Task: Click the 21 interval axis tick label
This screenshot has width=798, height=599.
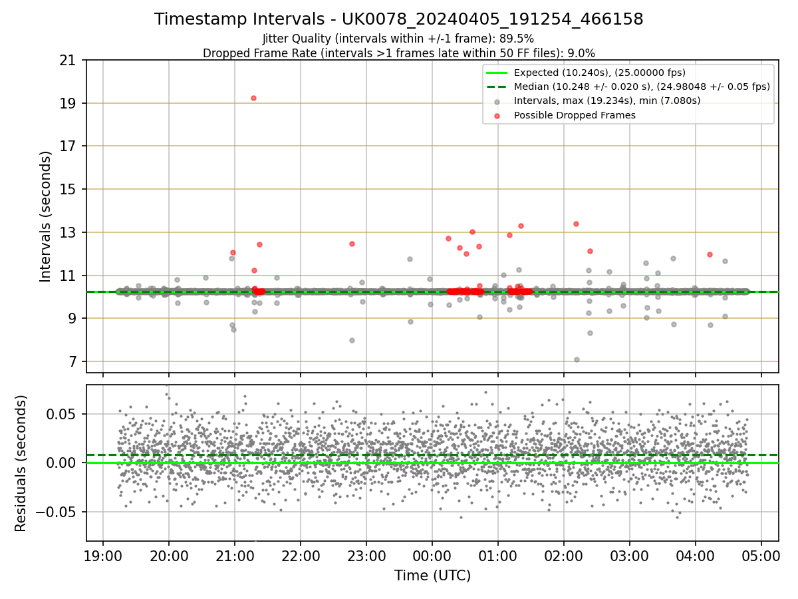Action: (x=67, y=61)
